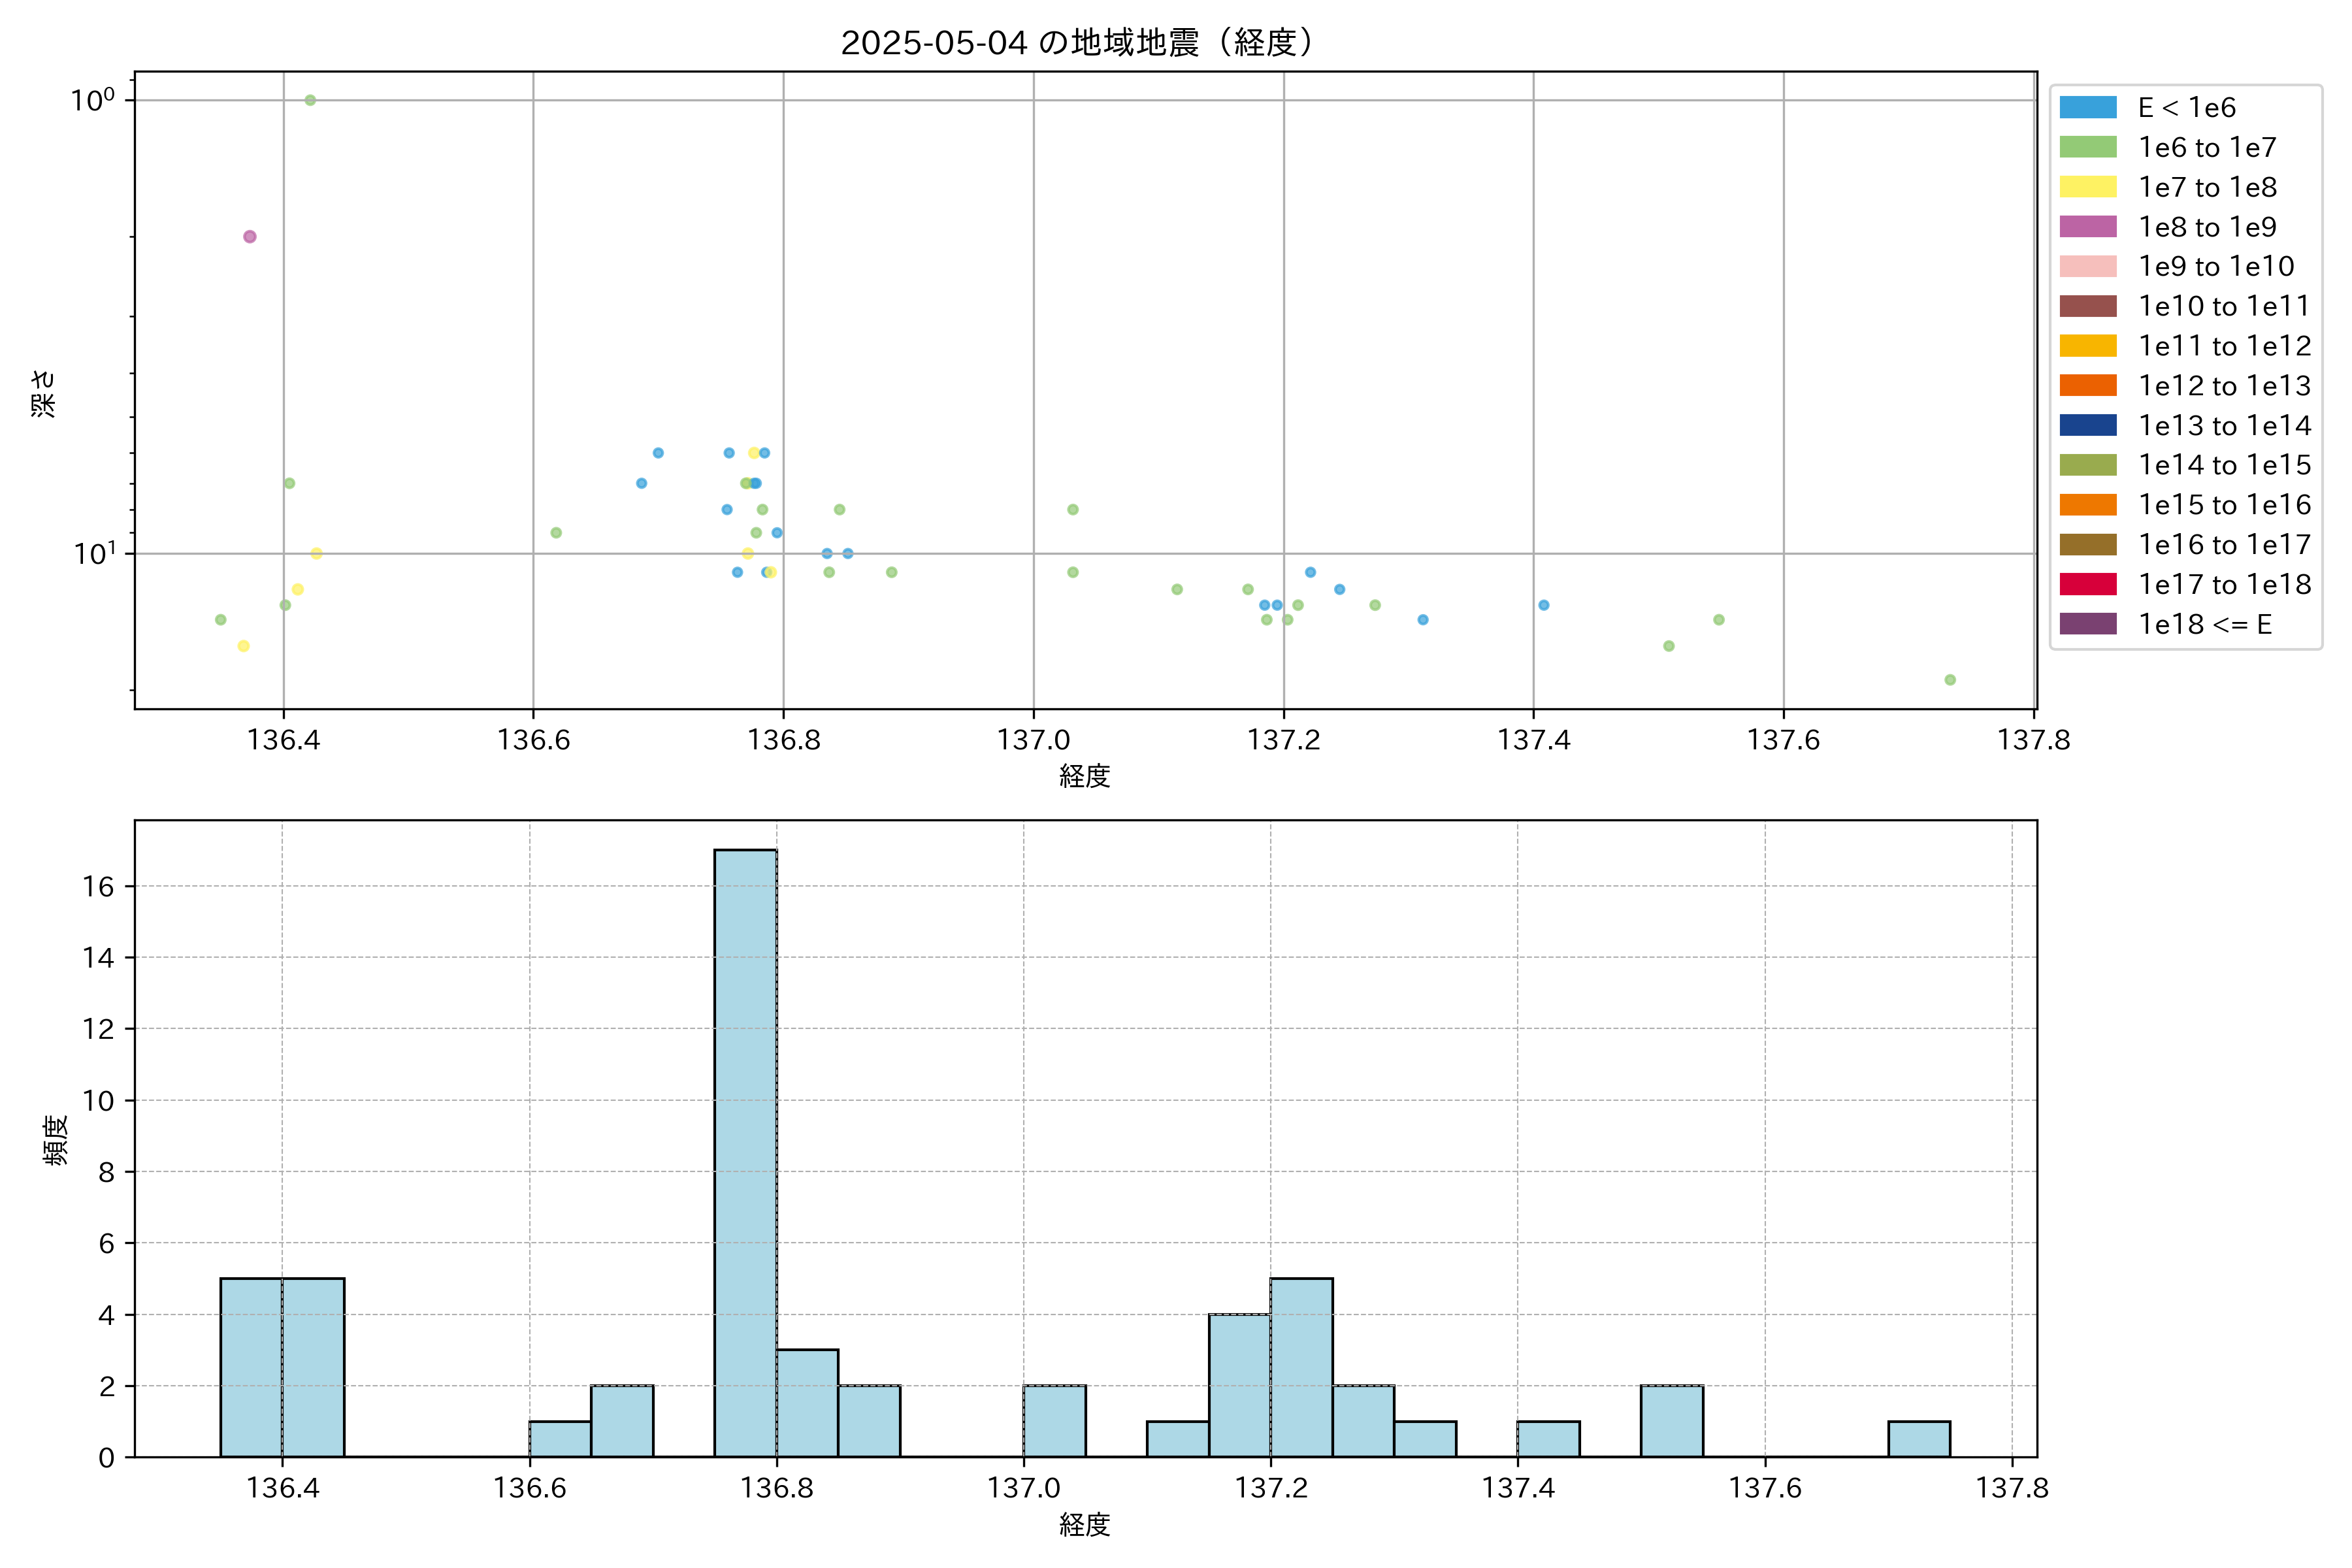The width and height of the screenshot is (2352, 1568).
Task: Click the 1e15 to 1e16 legend text
Action: click(x=2224, y=505)
